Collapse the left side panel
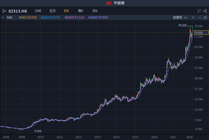The width and height of the screenshot is (209, 140). click(4, 11)
